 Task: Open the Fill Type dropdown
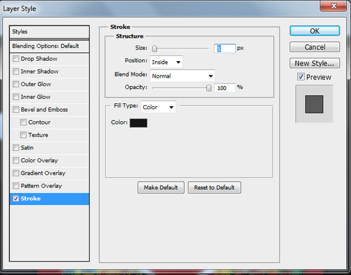(x=158, y=107)
